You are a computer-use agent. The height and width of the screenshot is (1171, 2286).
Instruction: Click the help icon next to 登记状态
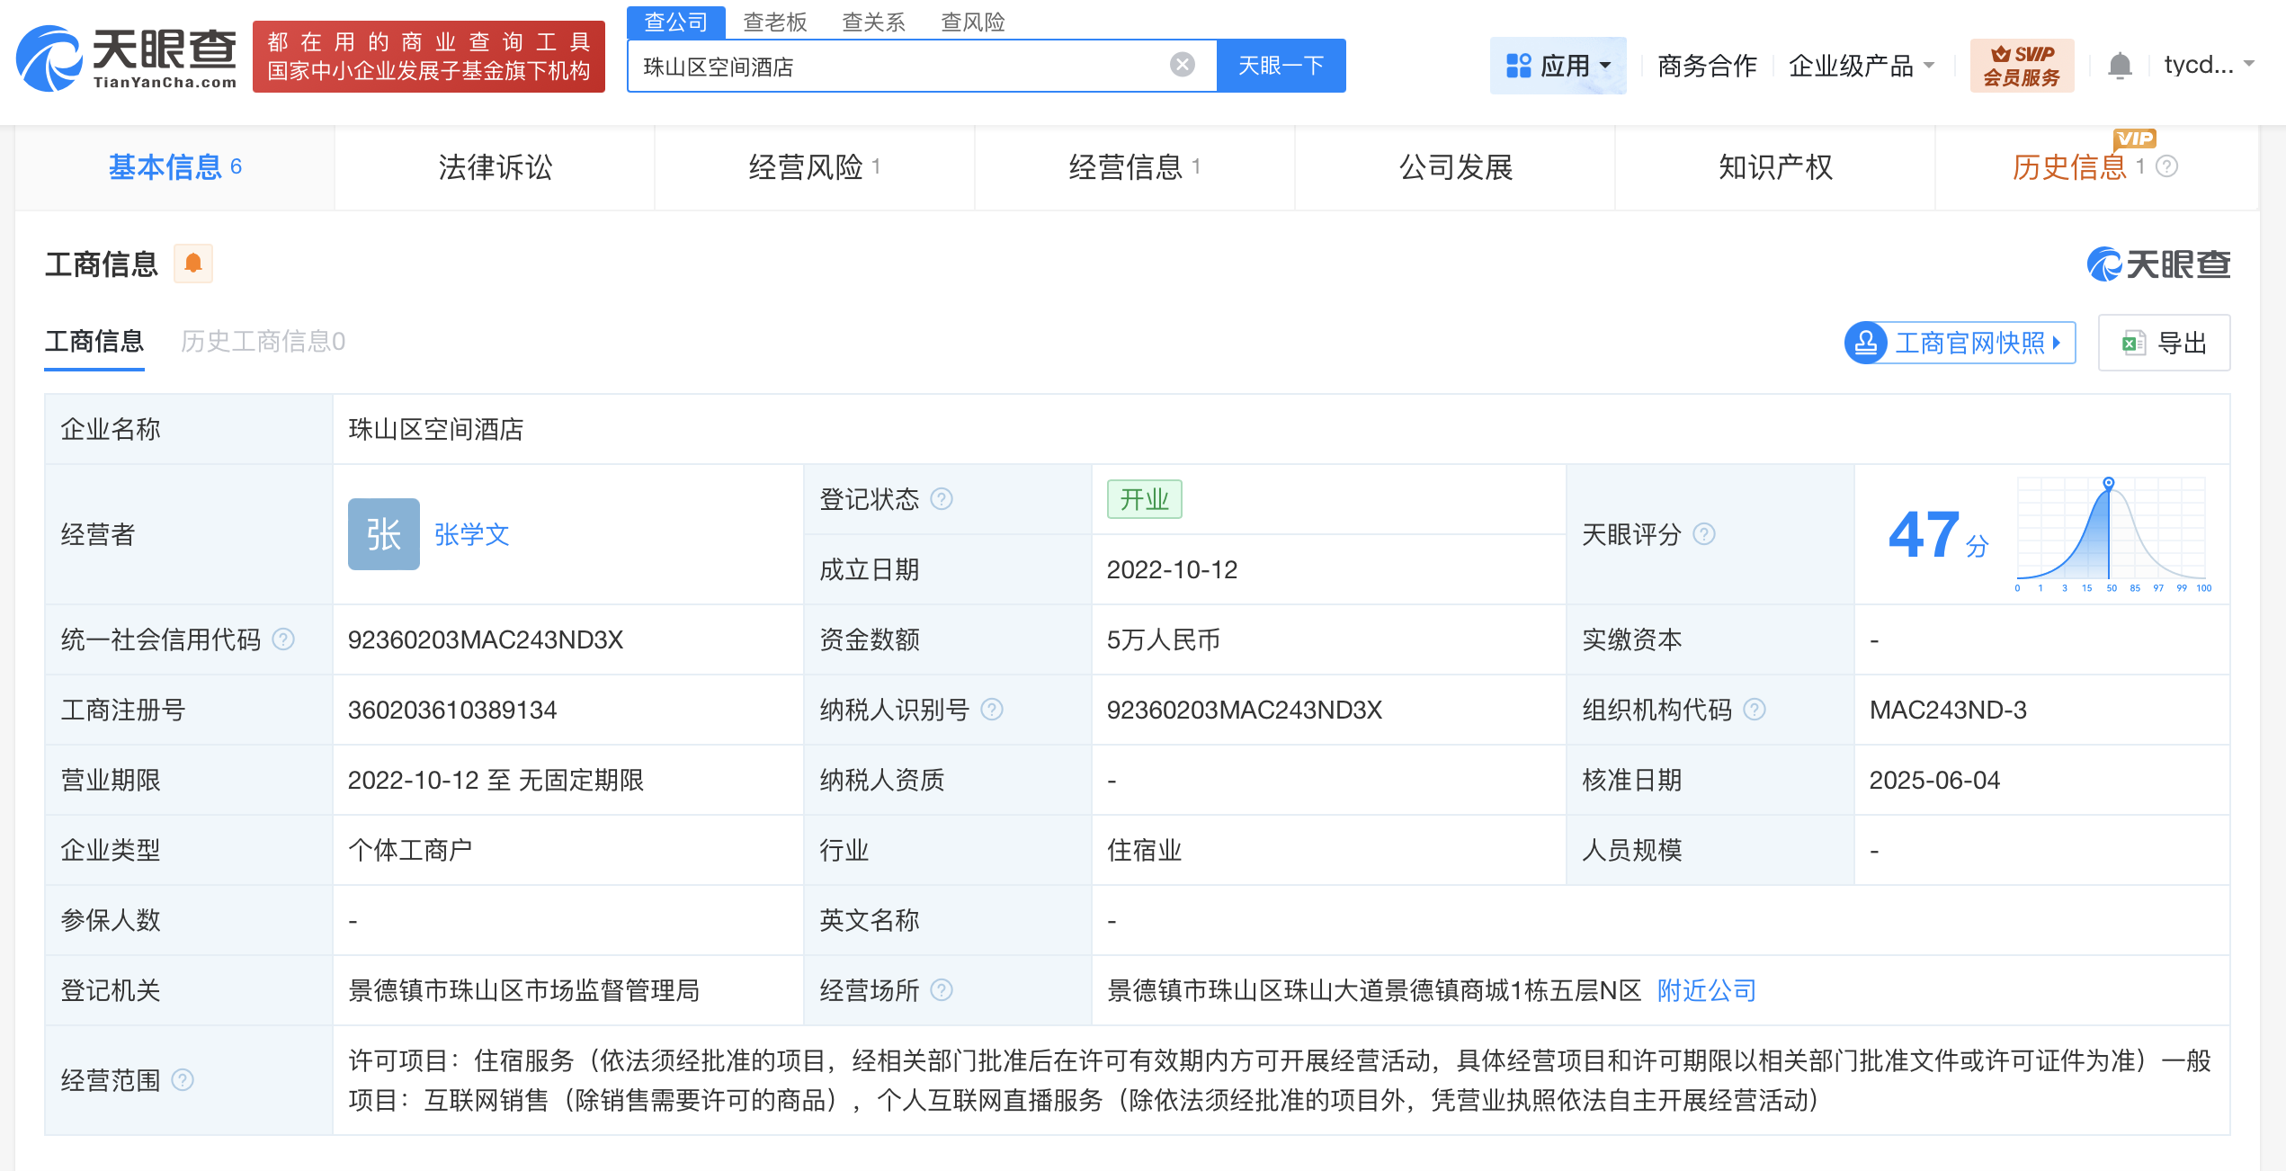coord(942,499)
